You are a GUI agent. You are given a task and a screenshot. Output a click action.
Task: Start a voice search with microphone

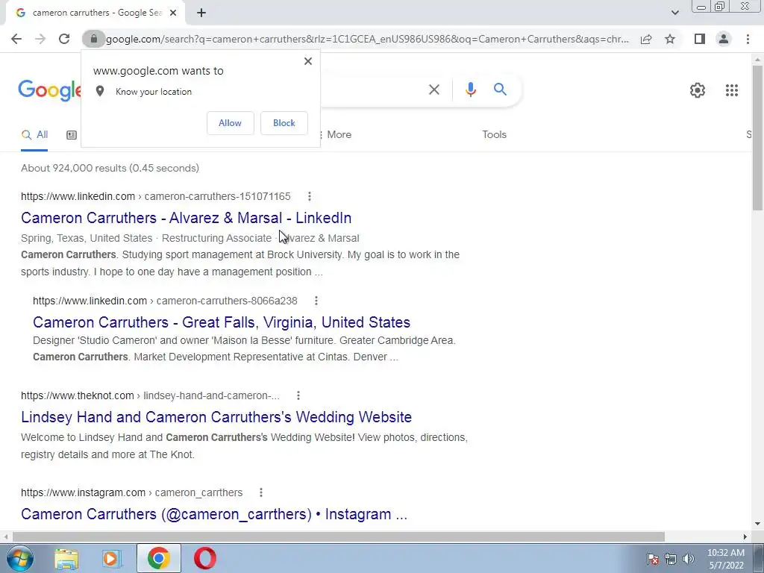click(x=470, y=90)
